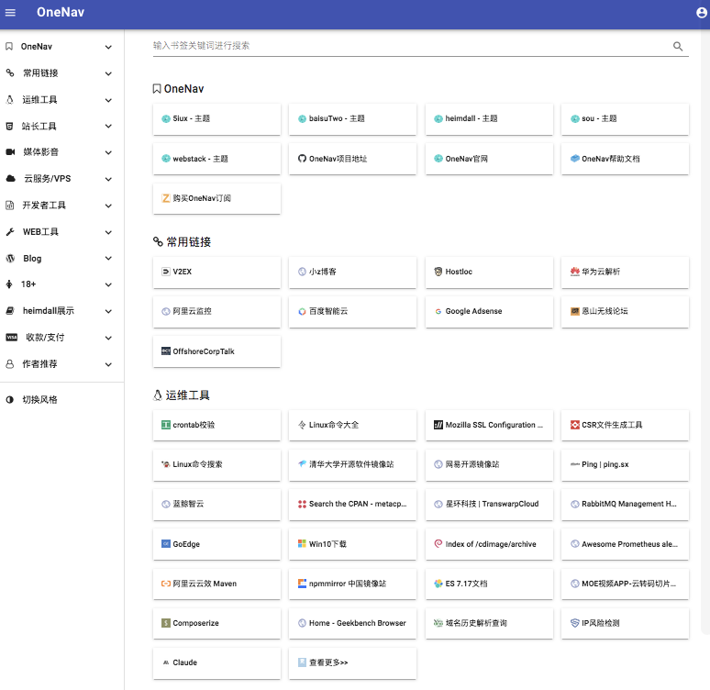
Task: Click the shield icon on IP风险检测 card
Action: point(574,623)
